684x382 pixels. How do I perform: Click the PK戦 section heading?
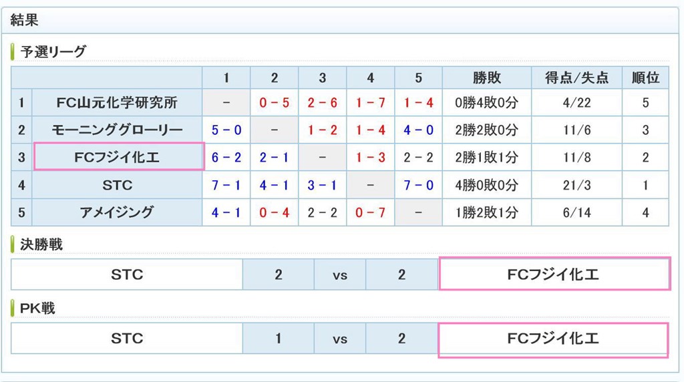[x=37, y=309]
